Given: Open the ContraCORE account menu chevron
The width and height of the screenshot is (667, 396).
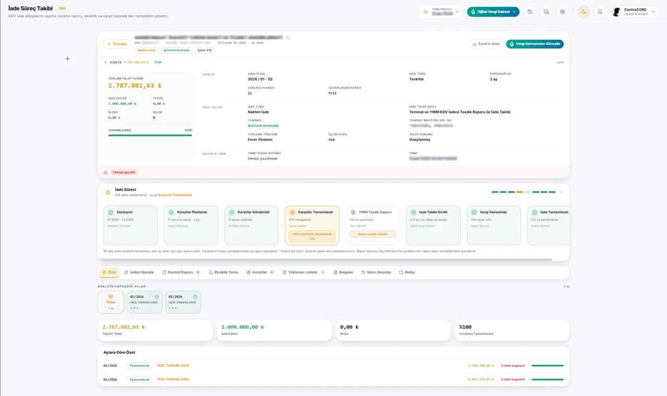Looking at the screenshot, I should [653, 11].
